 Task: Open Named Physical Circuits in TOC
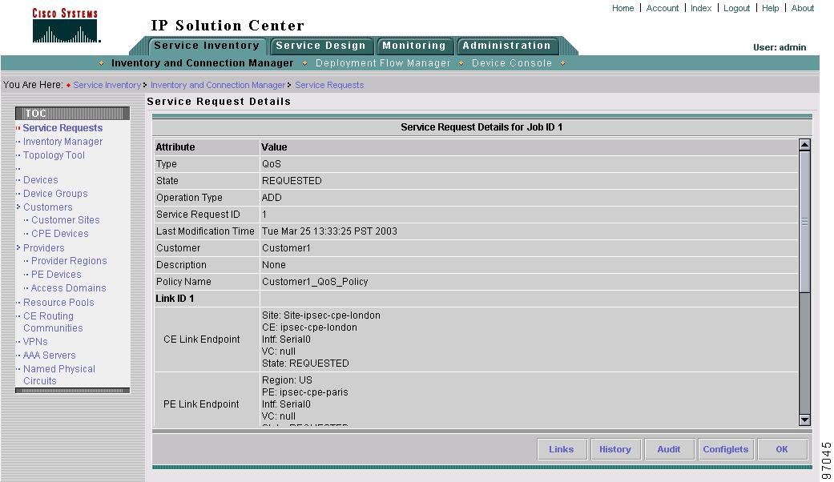click(x=59, y=375)
